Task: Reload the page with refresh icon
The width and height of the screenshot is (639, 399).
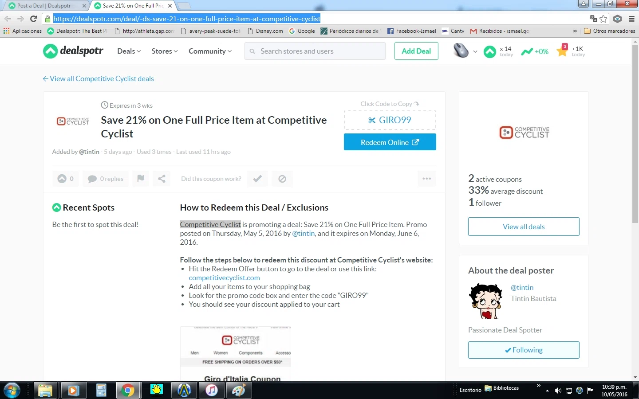Action: coord(33,19)
